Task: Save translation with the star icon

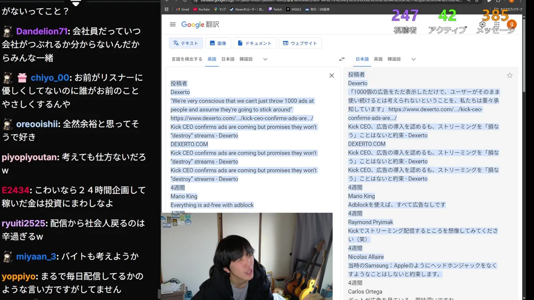Action: tap(509, 75)
